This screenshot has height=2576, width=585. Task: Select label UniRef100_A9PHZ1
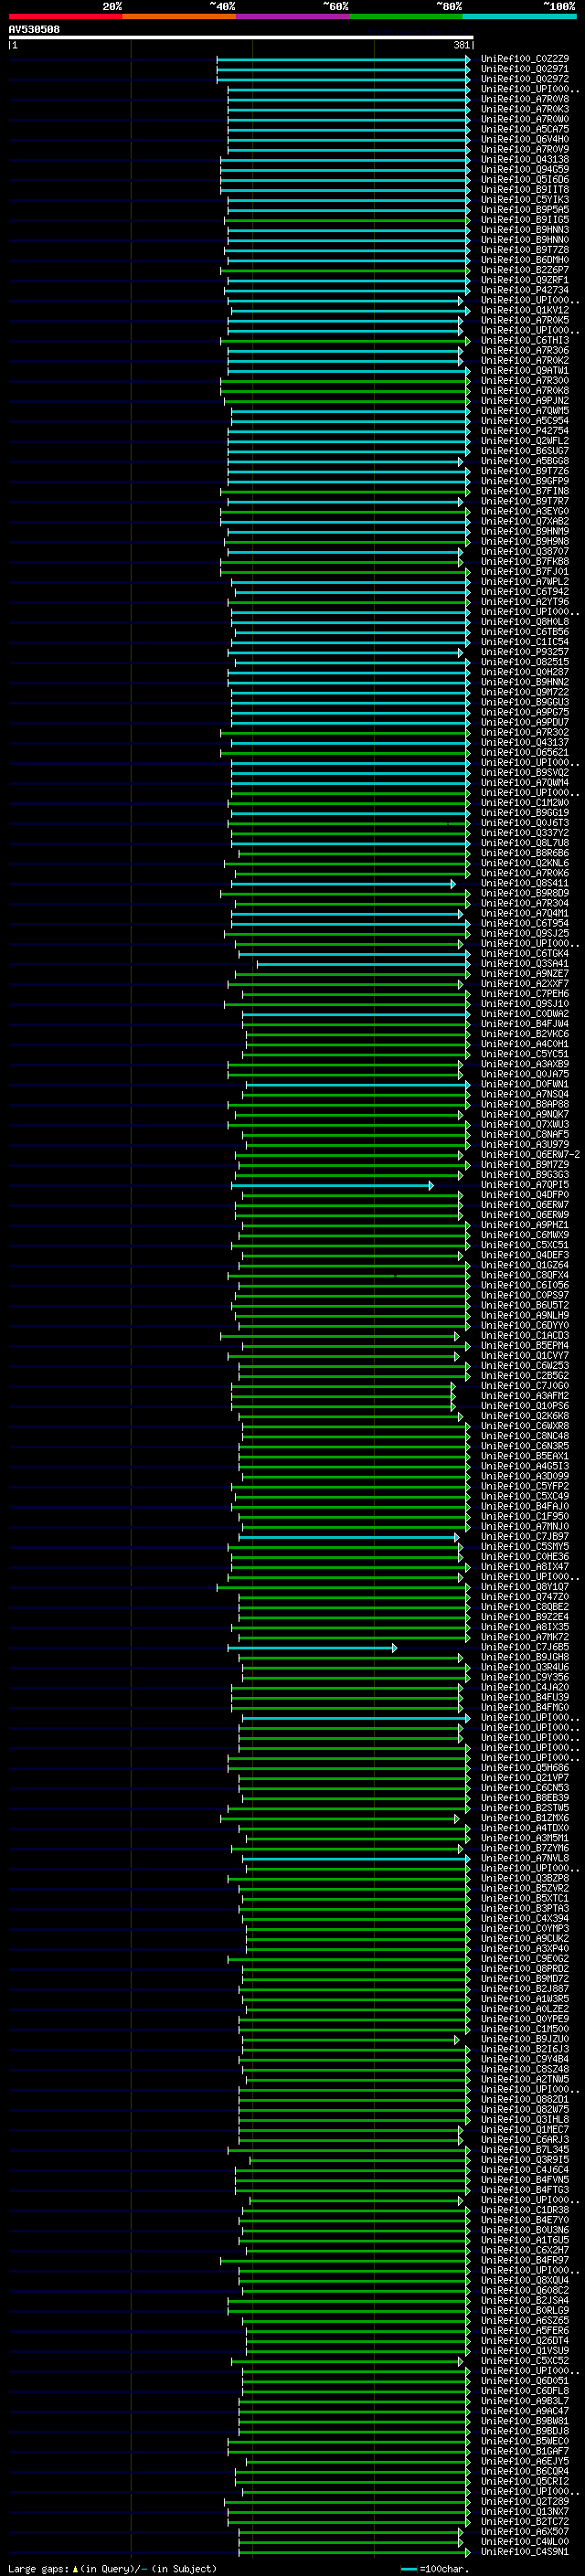524,1224
